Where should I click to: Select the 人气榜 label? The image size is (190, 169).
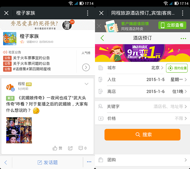tap(86, 53)
